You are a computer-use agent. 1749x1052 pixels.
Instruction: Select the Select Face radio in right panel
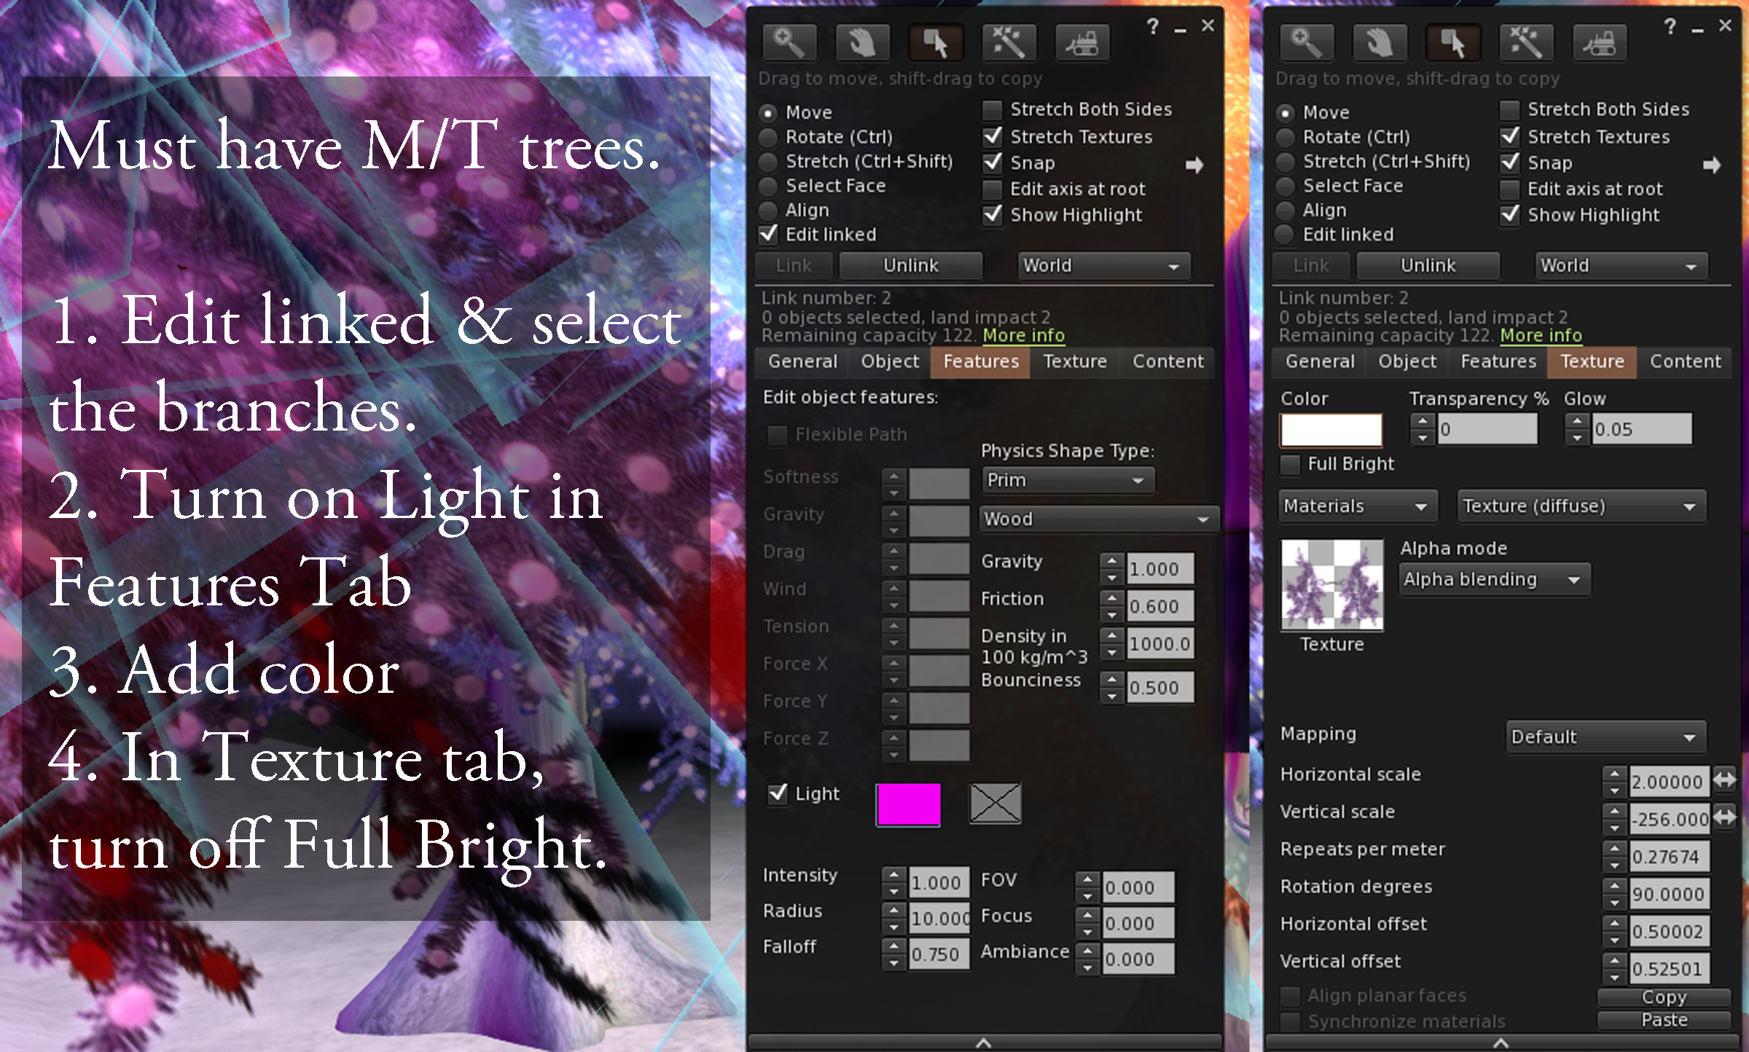[x=1286, y=186]
